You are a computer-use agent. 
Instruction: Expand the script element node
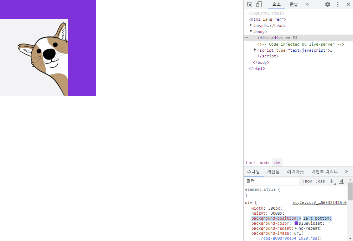pyautogui.click(x=255, y=50)
